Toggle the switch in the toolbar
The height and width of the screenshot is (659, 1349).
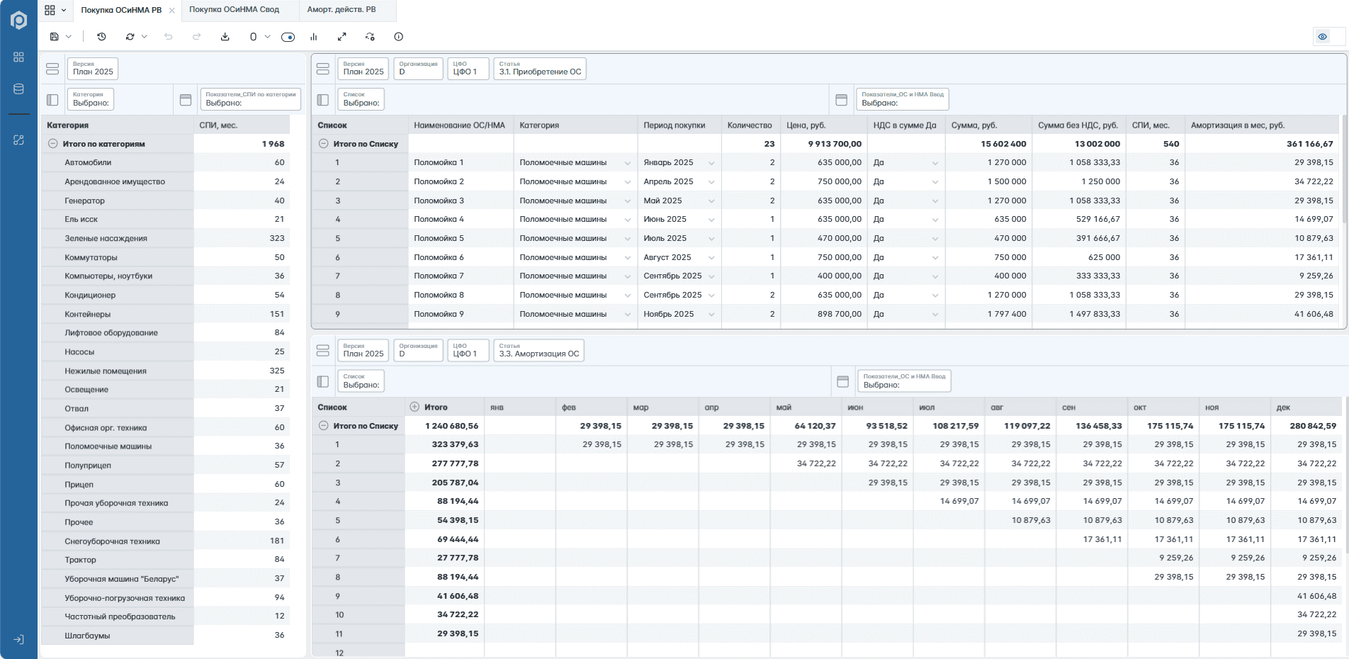288,37
